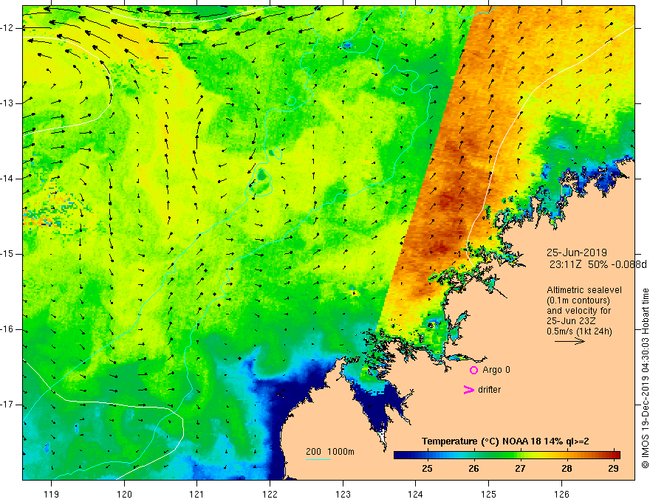This screenshot has width=650, height=502.
Task: Click latitude axis label -14
Action: 7,179
